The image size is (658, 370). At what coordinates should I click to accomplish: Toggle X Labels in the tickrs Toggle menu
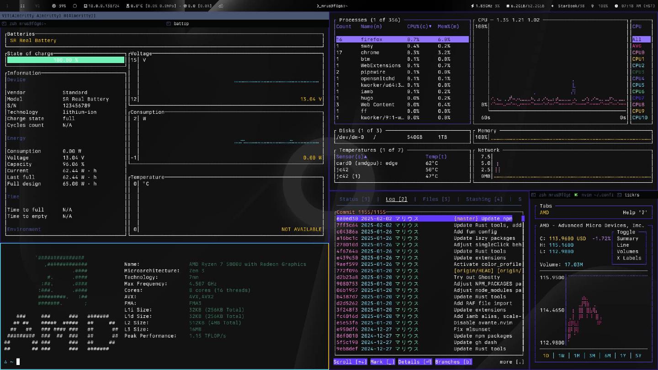[x=629, y=258]
